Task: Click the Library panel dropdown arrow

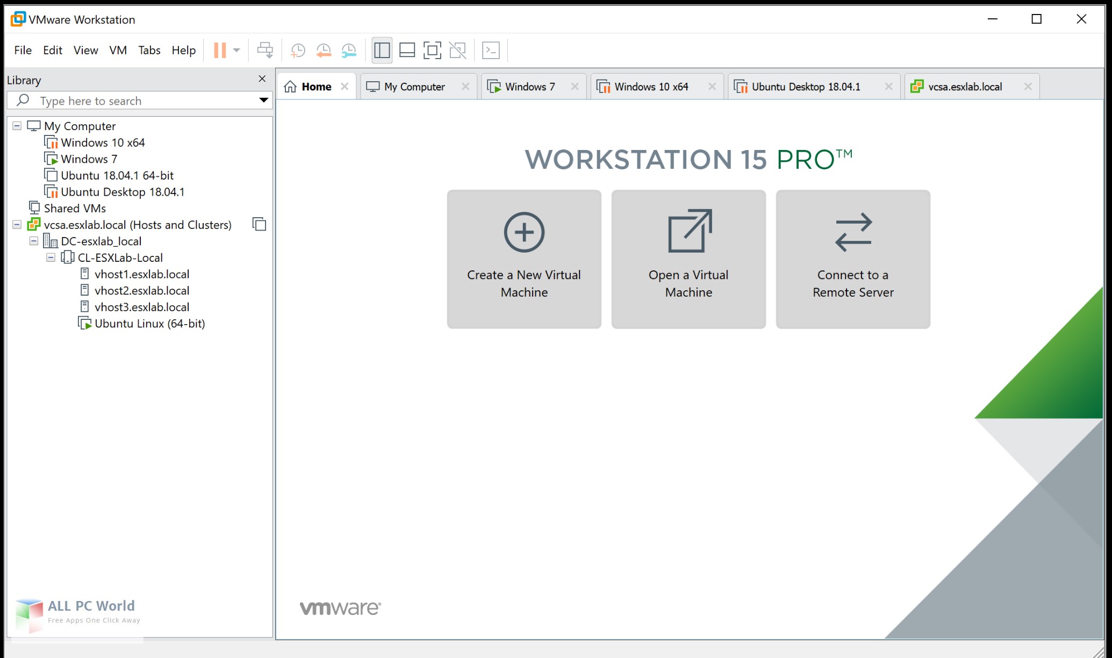Action: click(x=264, y=101)
